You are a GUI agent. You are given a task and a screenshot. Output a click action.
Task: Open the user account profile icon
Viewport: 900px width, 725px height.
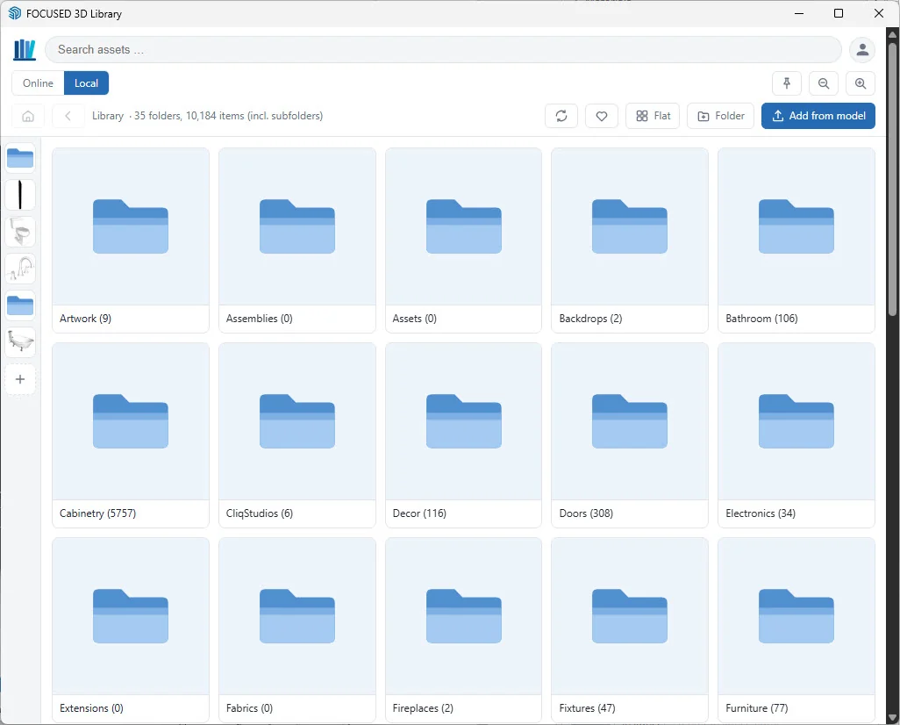pyautogui.click(x=862, y=50)
